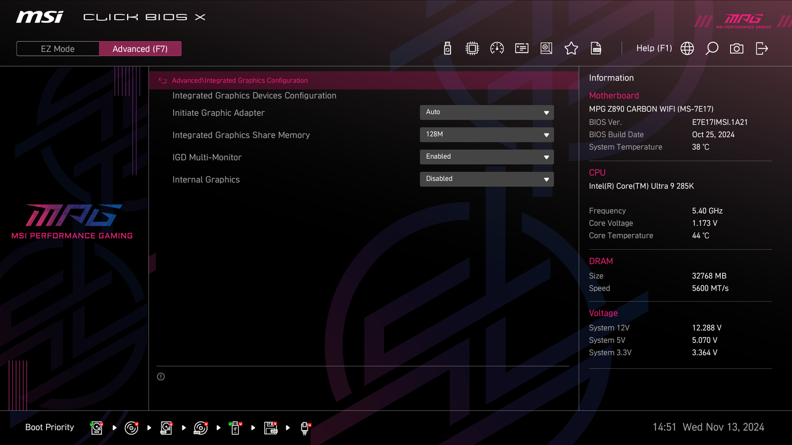Viewport: 792px width, 445px height.
Task: Click the globe language icon
Action: (x=687, y=48)
